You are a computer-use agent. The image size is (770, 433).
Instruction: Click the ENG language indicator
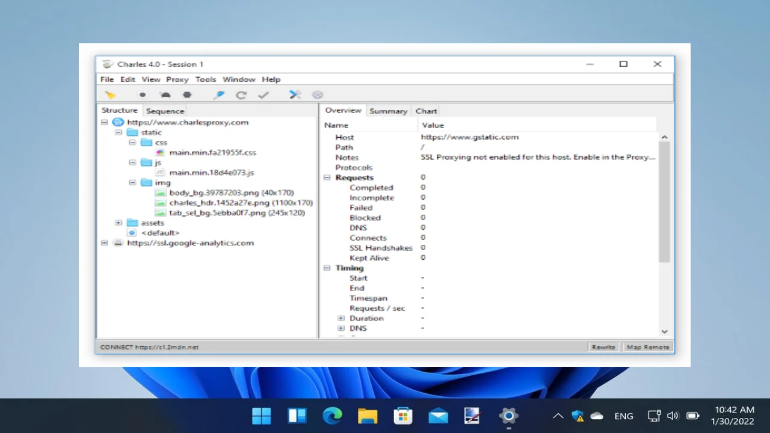point(624,416)
